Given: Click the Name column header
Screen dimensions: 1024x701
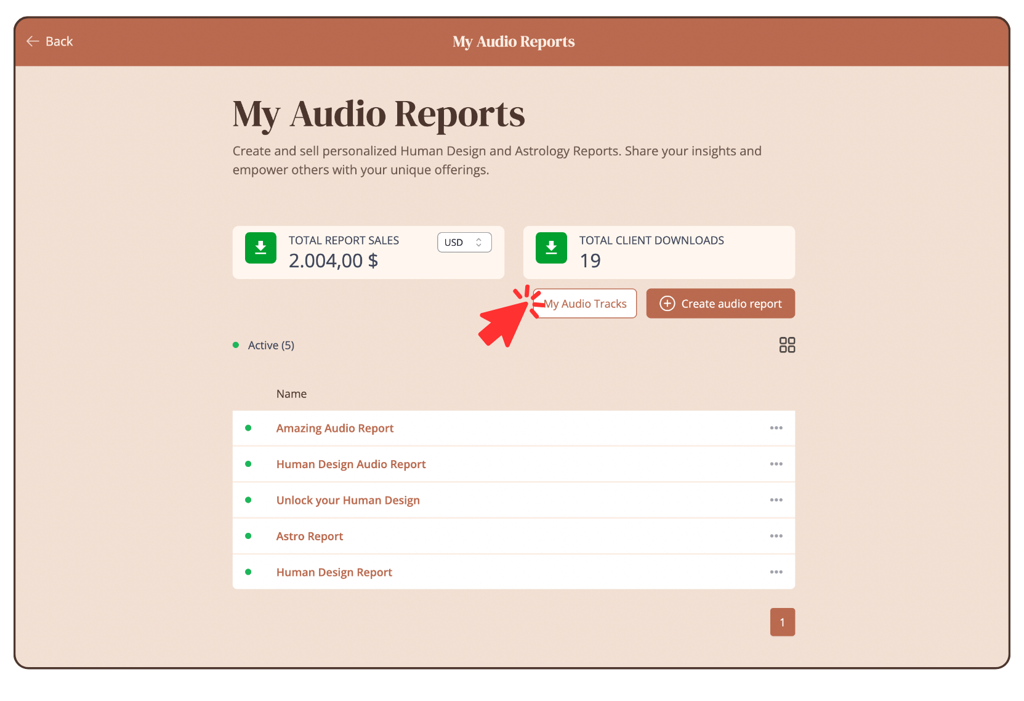Looking at the screenshot, I should pos(291,394).
